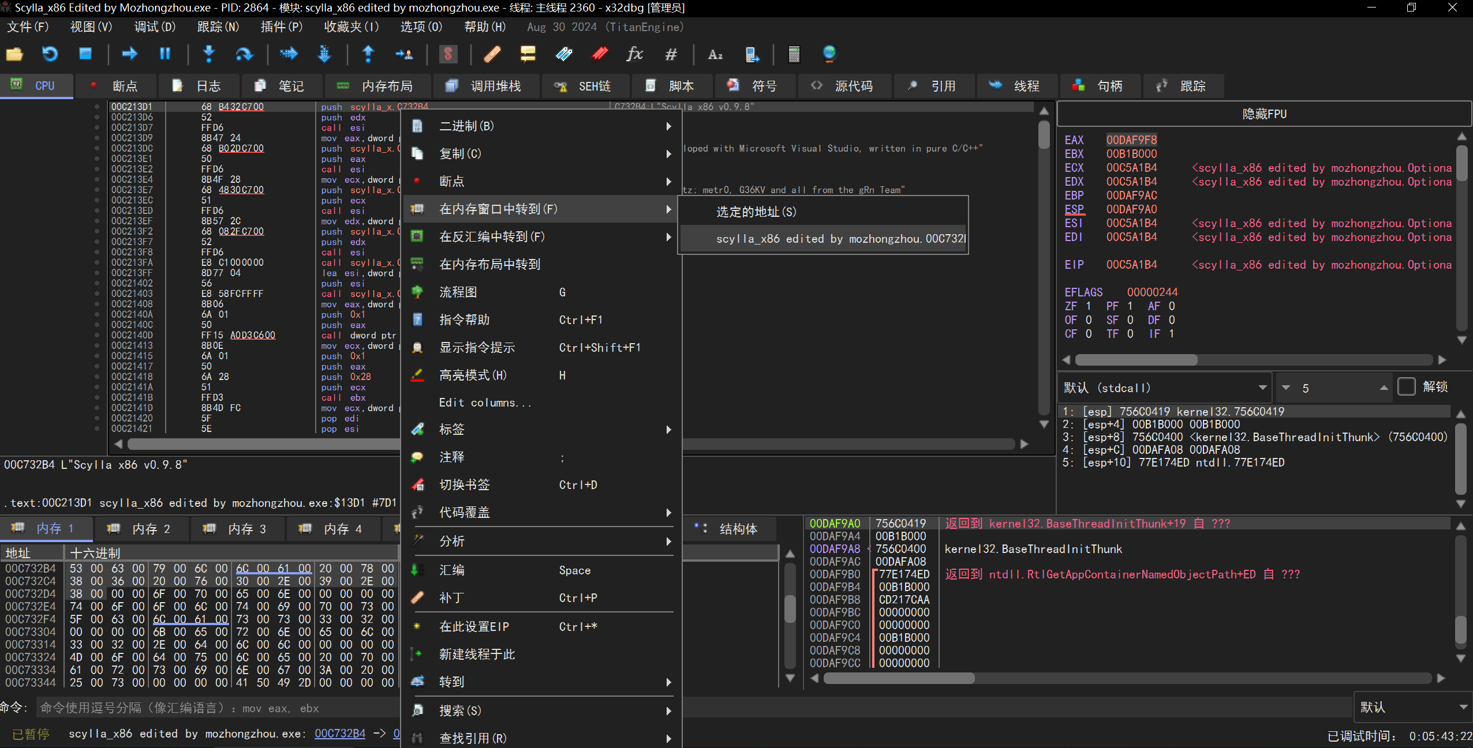
Task: Open patches with the bandage icon
Action: tap(492, 54)
